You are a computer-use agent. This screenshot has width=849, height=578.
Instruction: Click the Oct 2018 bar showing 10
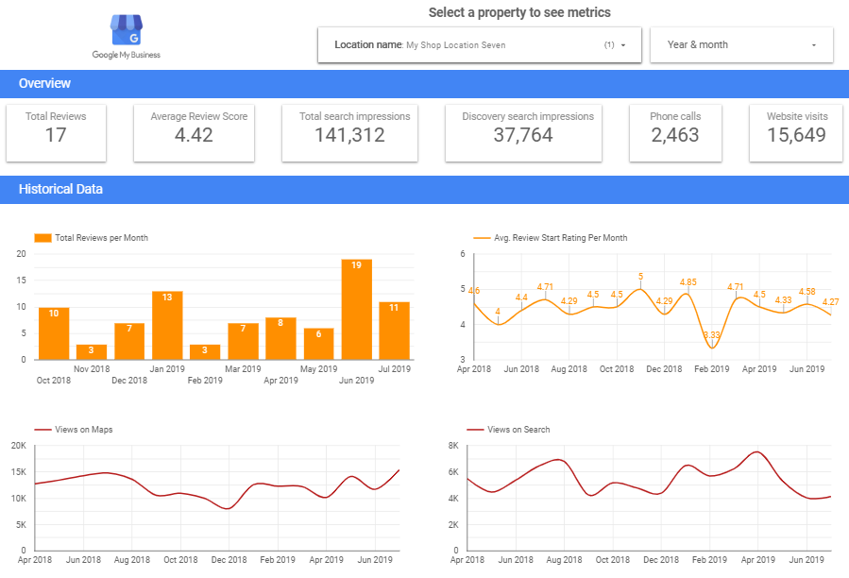pos(54,332)
